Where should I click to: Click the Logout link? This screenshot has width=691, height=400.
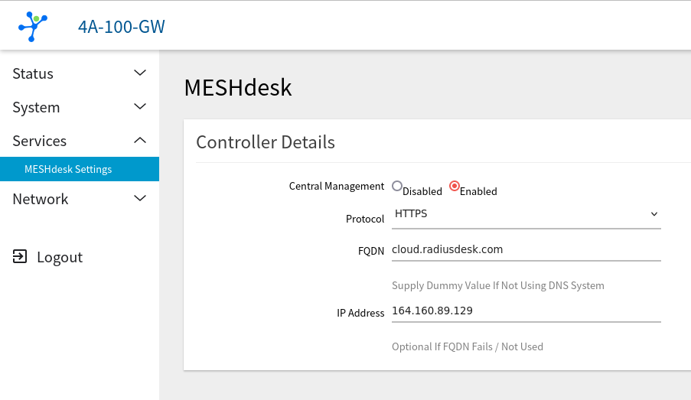click(x=60, y=257)
